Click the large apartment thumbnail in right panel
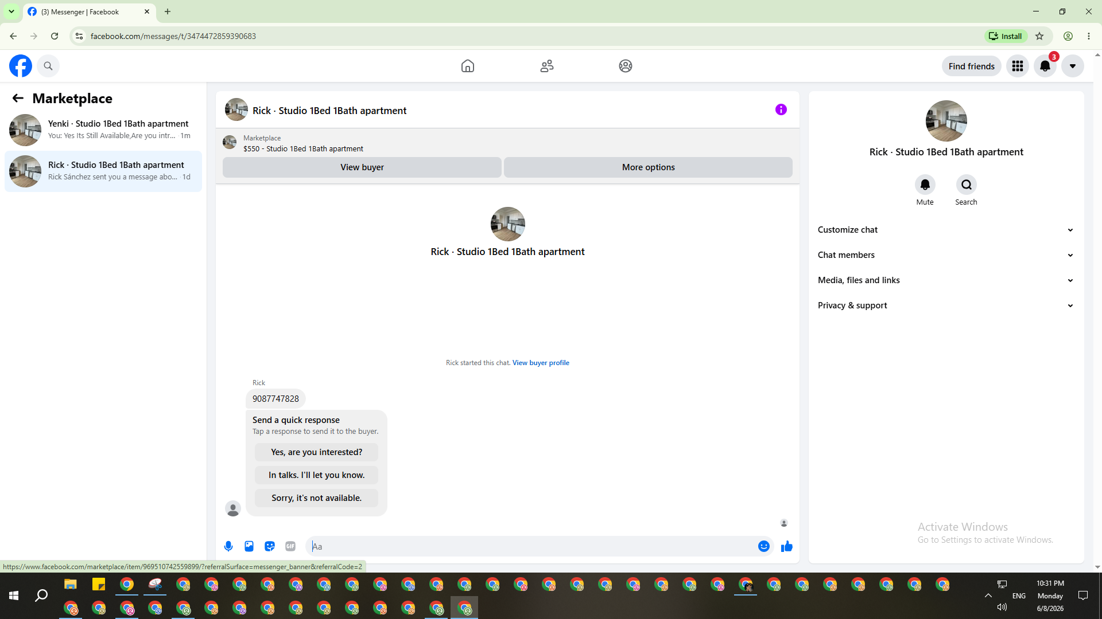This screenshot has height=619, width=1102. [946, 121]
